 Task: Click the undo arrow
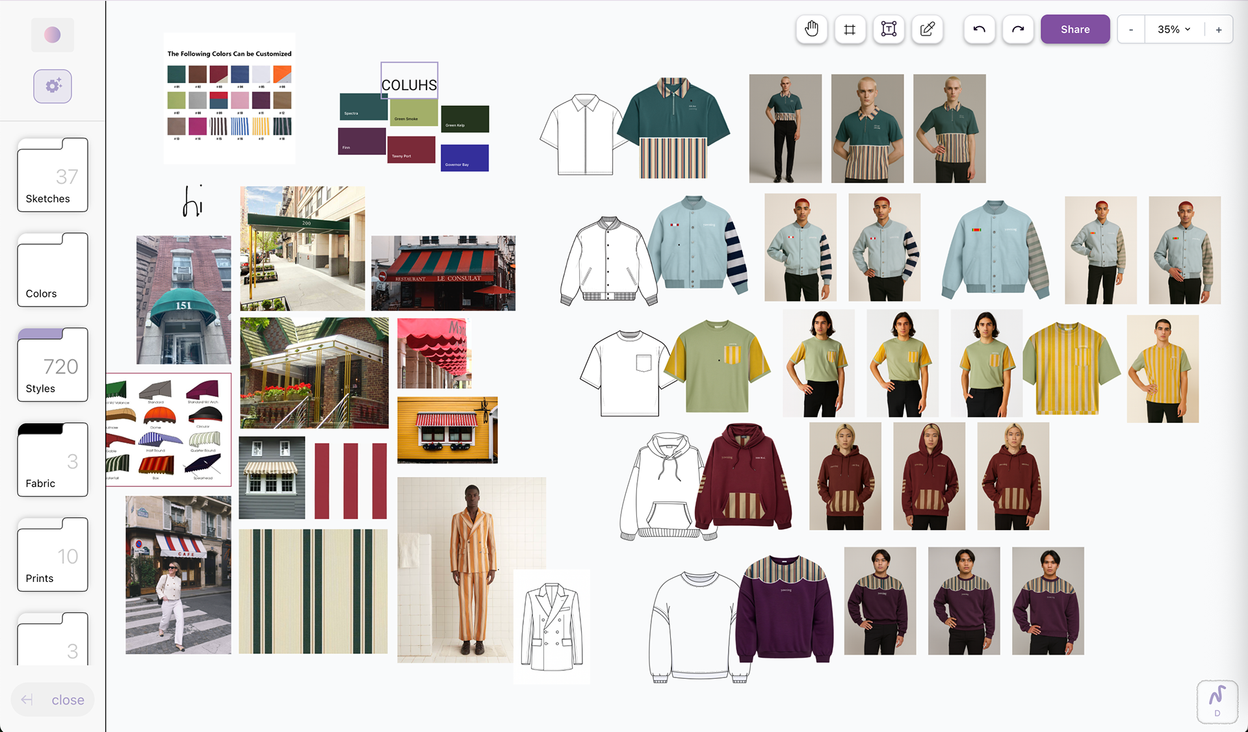point(979,29)
